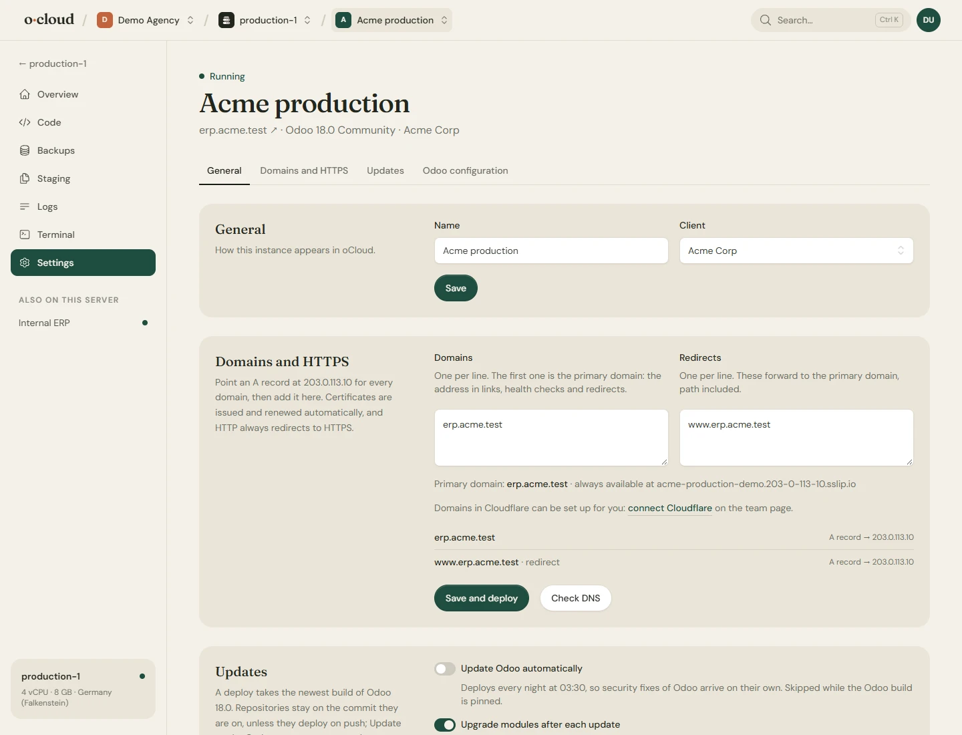Click the Name input field
The height and width of the screenshot is (735, 962).
click(x=551, y=251)
